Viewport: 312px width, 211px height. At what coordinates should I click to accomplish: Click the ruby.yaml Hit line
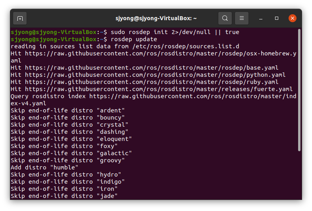coord(144,82)
